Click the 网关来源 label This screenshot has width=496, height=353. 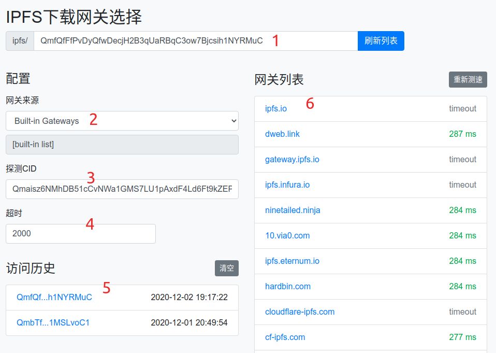[22, 101]
